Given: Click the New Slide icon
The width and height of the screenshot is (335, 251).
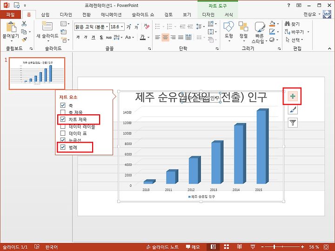Looking at the screenshot, I should [x=47, y=26].
